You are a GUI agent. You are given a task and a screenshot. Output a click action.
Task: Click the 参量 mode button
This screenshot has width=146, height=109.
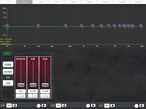tap(8, 83)
